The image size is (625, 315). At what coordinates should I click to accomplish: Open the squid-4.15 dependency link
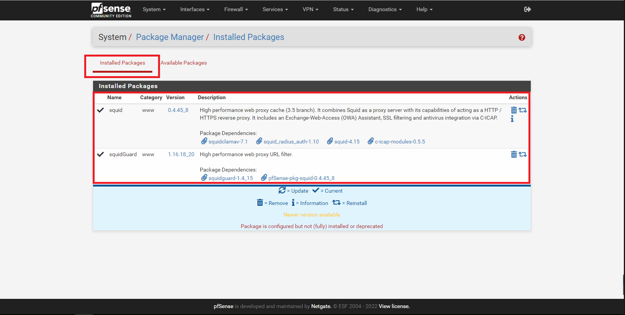(x=347, y=142)
